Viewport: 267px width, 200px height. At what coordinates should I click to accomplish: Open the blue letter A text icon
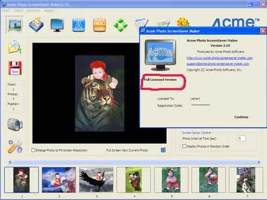tap(78, 25)
